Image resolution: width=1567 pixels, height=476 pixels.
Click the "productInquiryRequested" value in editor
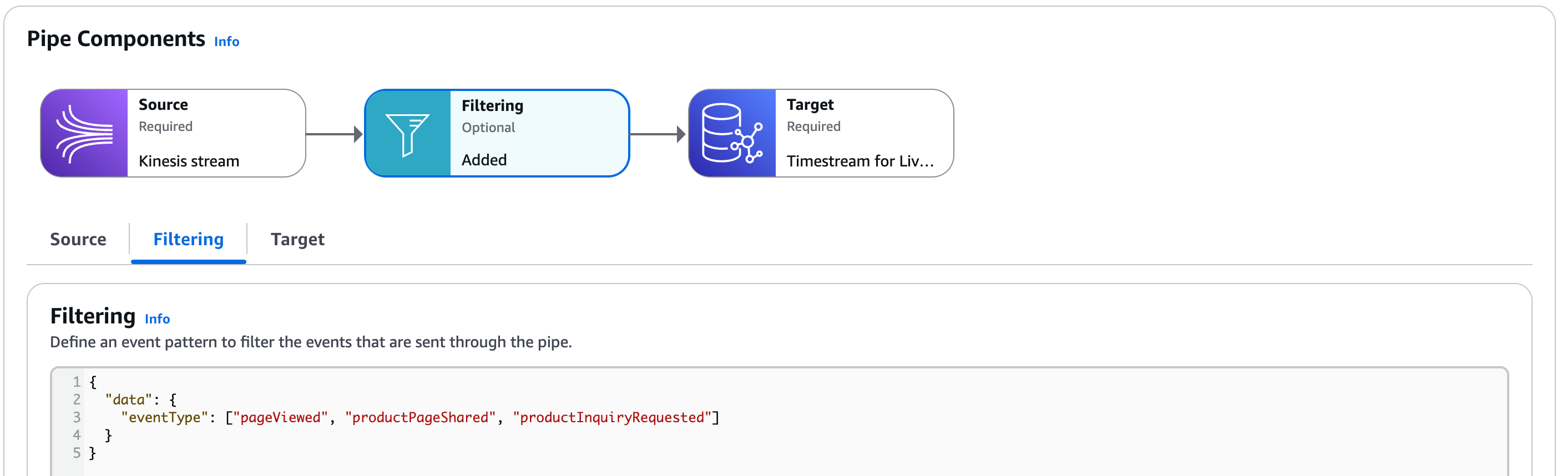click(x=612, y=418)
